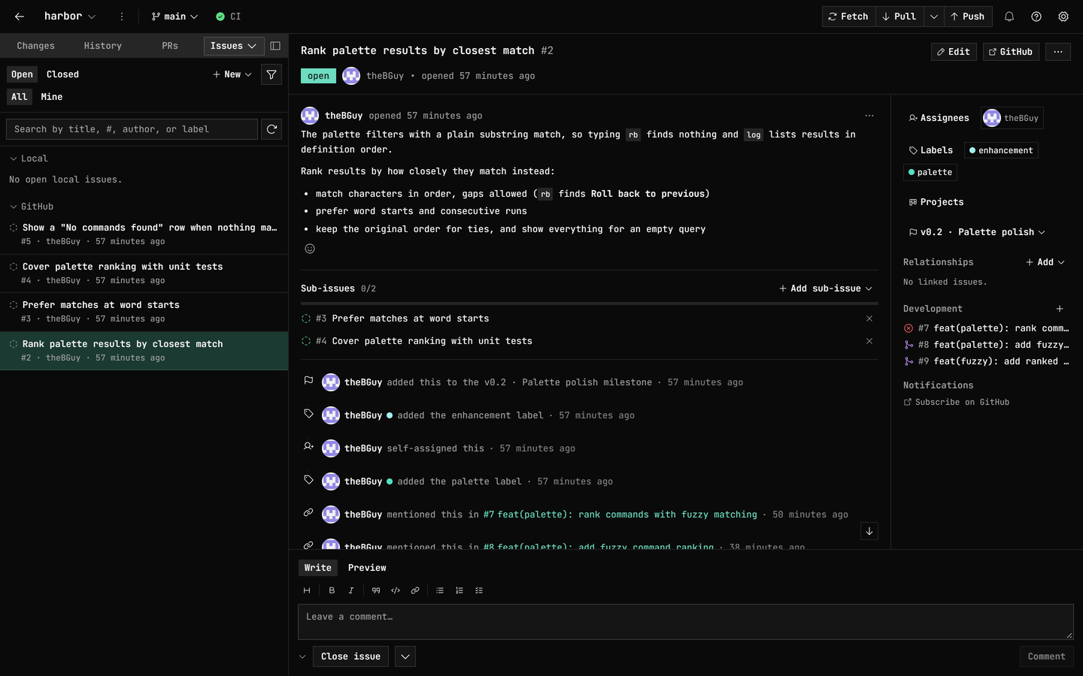
Task: Insert a link in comment
Action: click(x=415, y=590)
